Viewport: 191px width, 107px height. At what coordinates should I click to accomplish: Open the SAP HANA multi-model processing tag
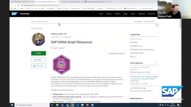point(142,50)
